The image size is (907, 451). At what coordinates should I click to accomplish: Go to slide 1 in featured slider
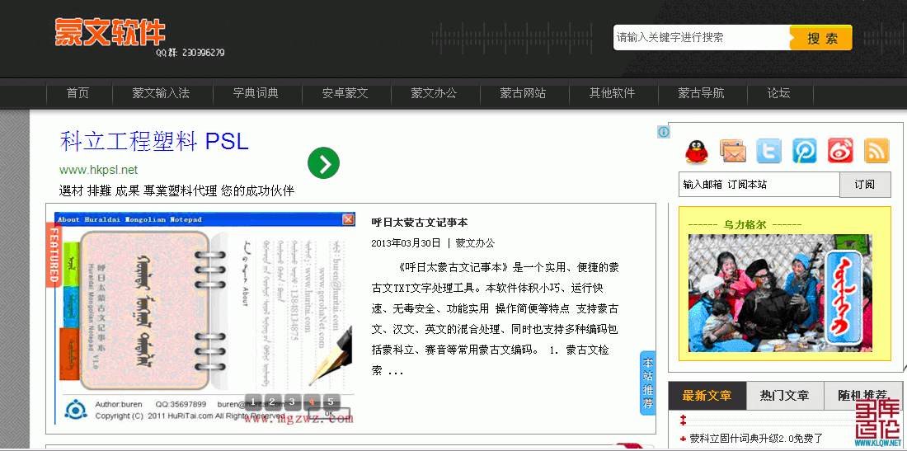coord(251,402)
